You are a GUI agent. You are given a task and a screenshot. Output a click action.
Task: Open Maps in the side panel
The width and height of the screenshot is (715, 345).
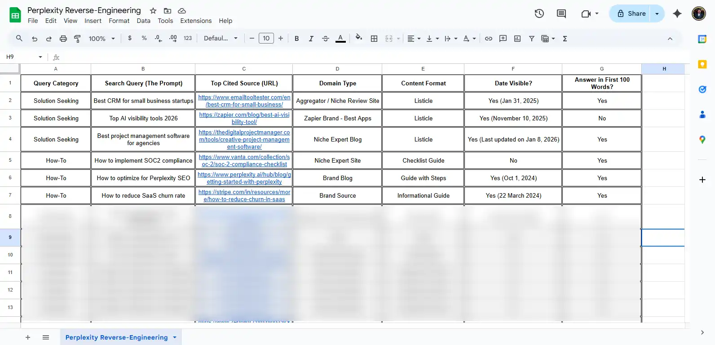pos(702,140)
